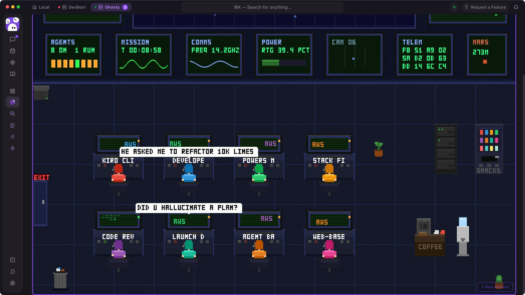Select the pink Web-Base agent
The image size is (525, 295).
tap(329, 250)
